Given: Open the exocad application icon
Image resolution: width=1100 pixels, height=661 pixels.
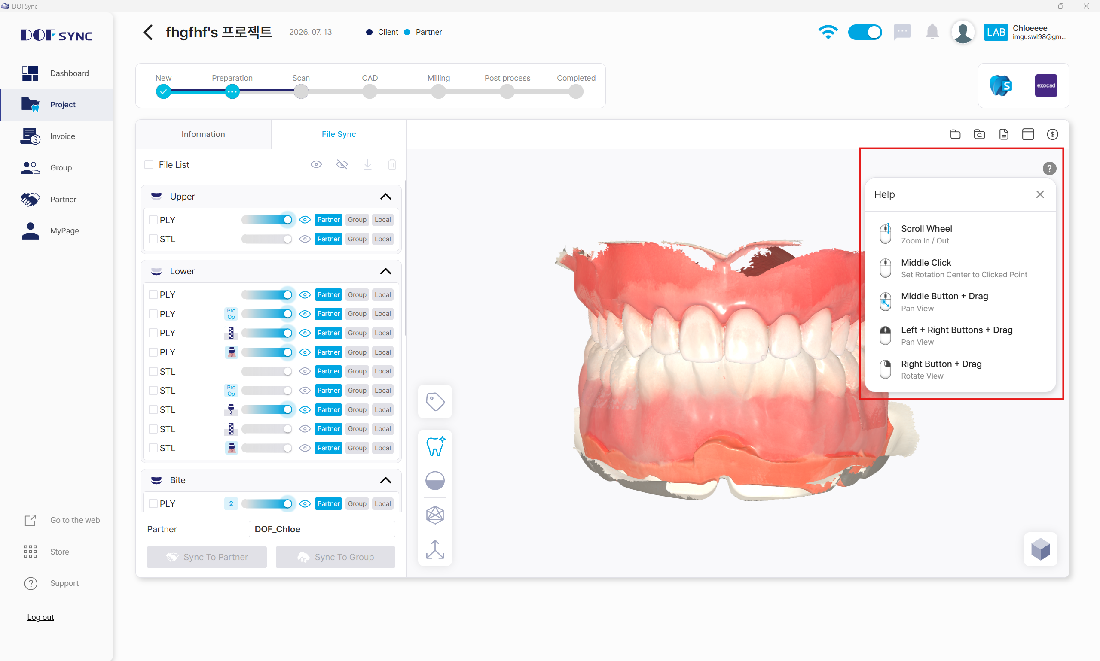Looking at the screenshot, I should pos(1045,85).
